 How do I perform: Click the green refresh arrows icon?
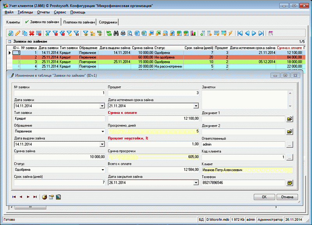pos(109,33)
